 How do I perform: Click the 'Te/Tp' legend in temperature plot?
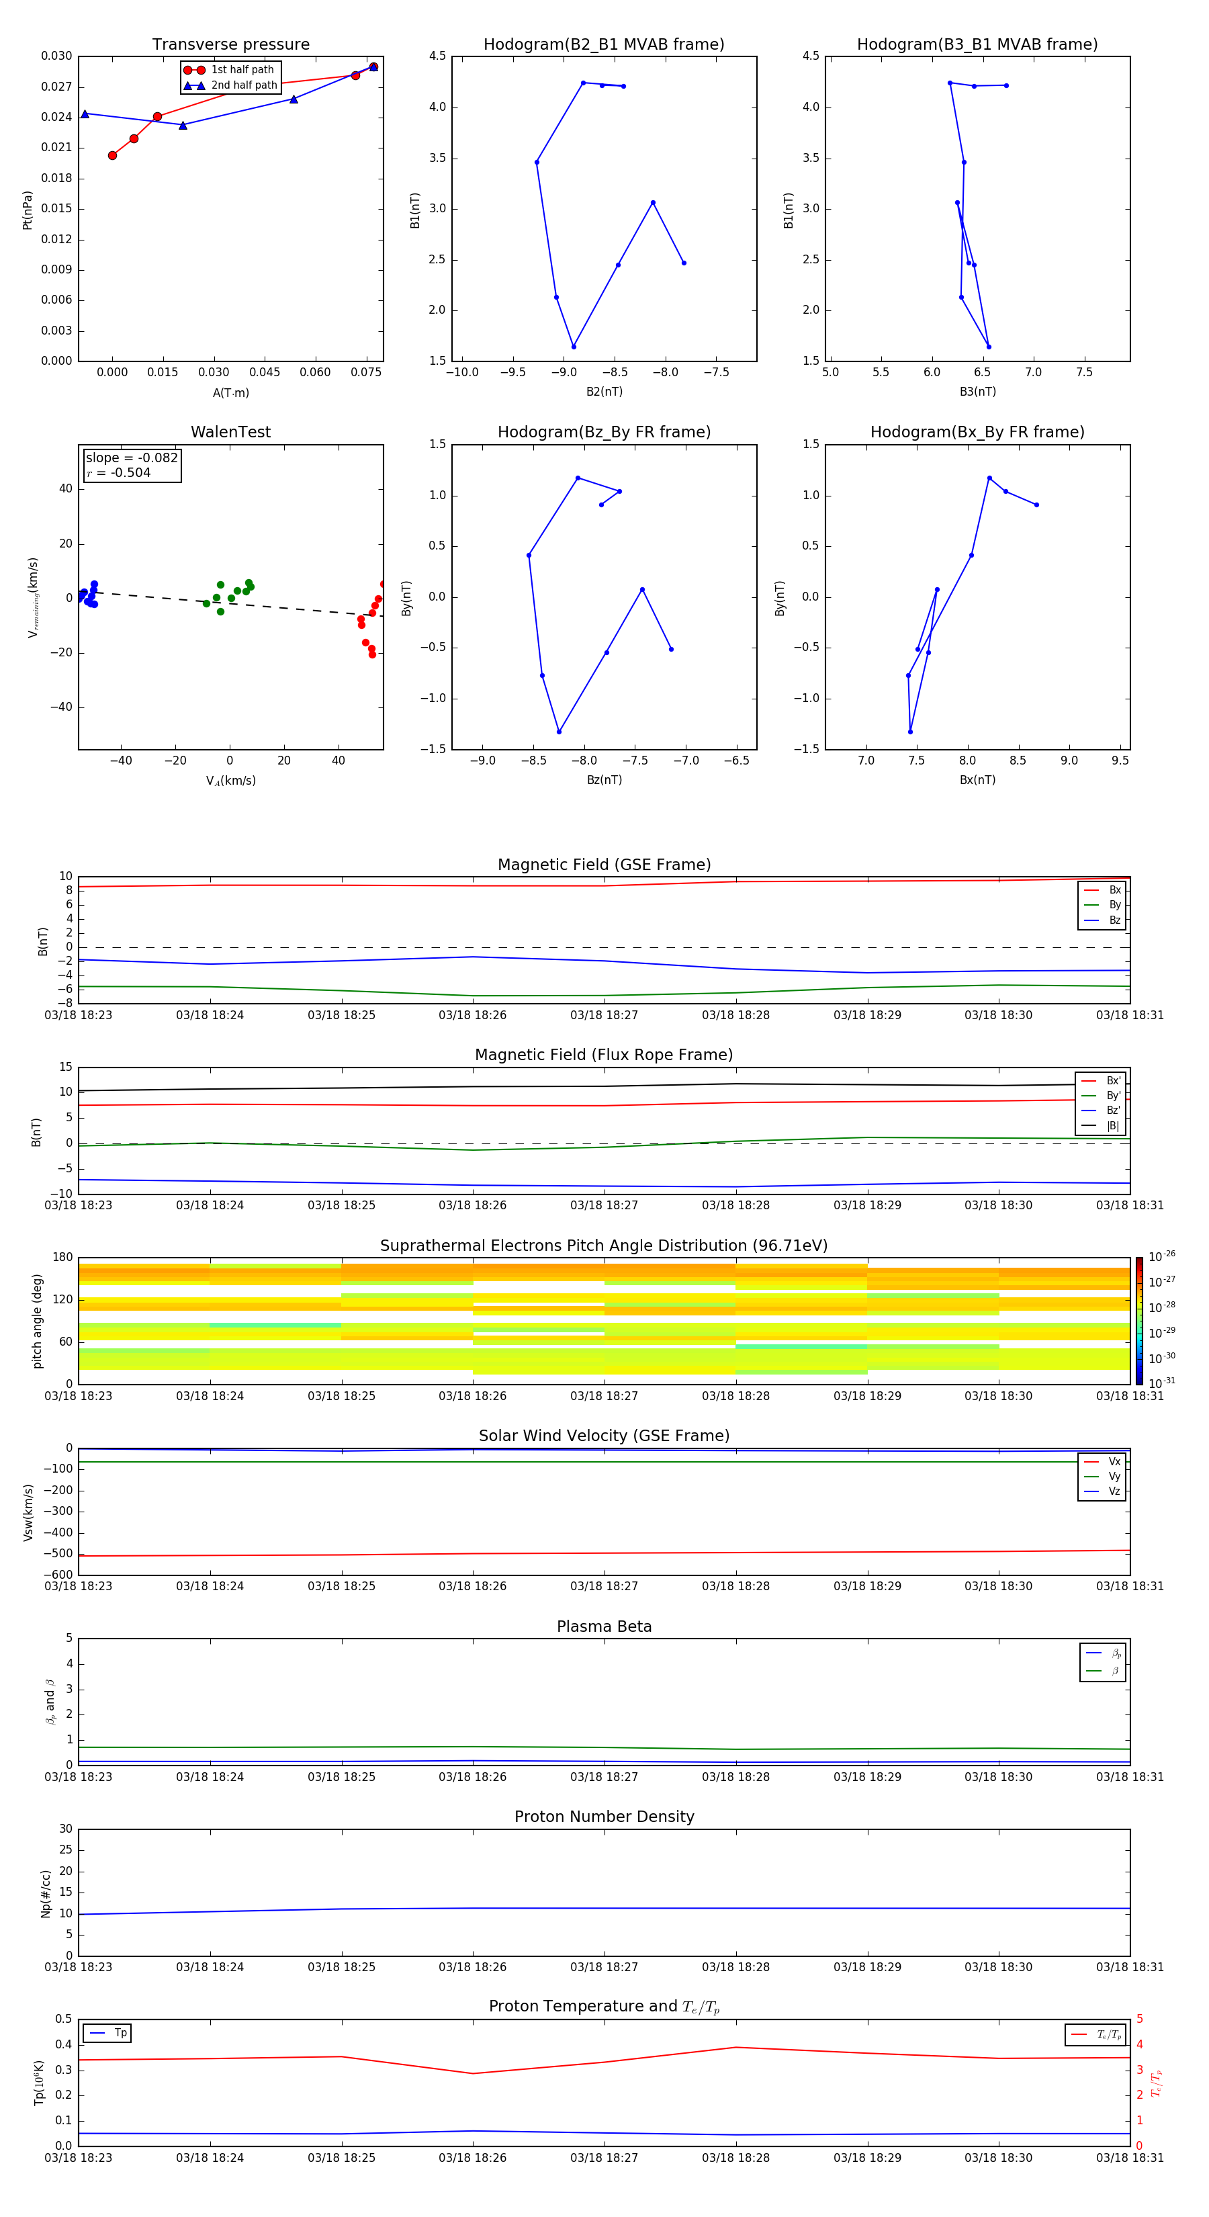1095,2034
